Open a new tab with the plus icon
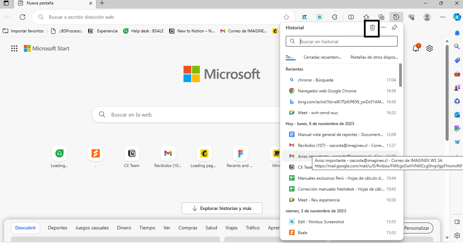This screenshot has height=243, width=463. tap(102, 3)
